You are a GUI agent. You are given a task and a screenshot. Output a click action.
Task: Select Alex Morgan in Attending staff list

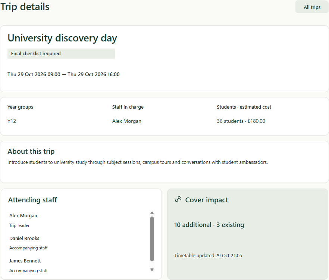pos(23,216)
